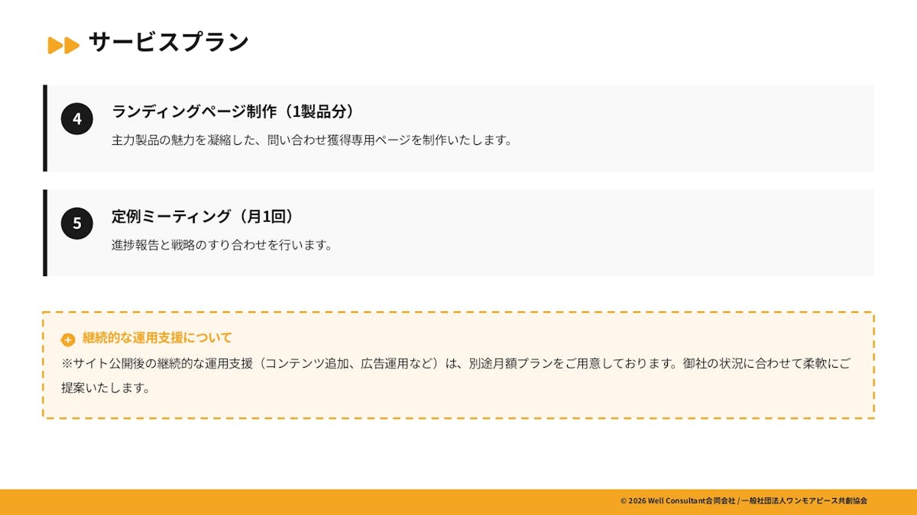The height and width of the screenshot is (515, 917).
Task: Click the orange double-arrow icon beside the title
Action: click(x=63, y=45)
